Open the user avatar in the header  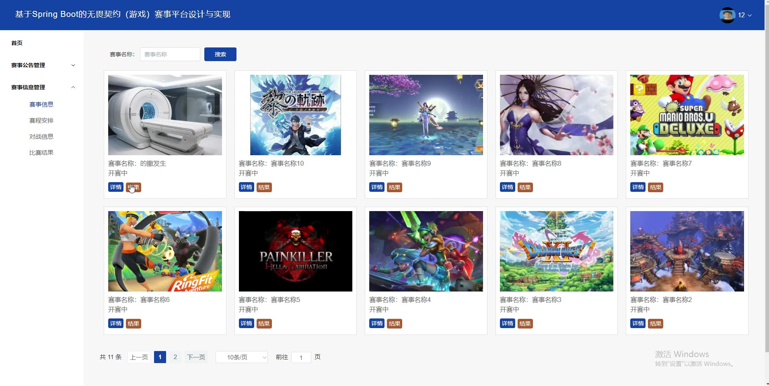(x=727, y=15)
